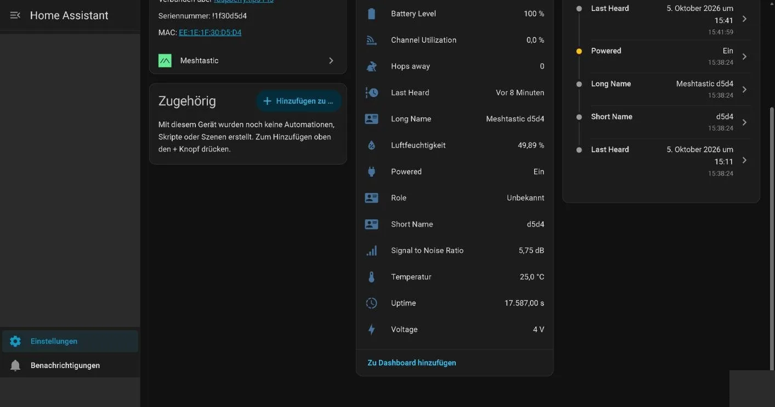Open the MAC address link EE:1E:1F:30:D5:D4
775x407 pixels.
point(210,32)
